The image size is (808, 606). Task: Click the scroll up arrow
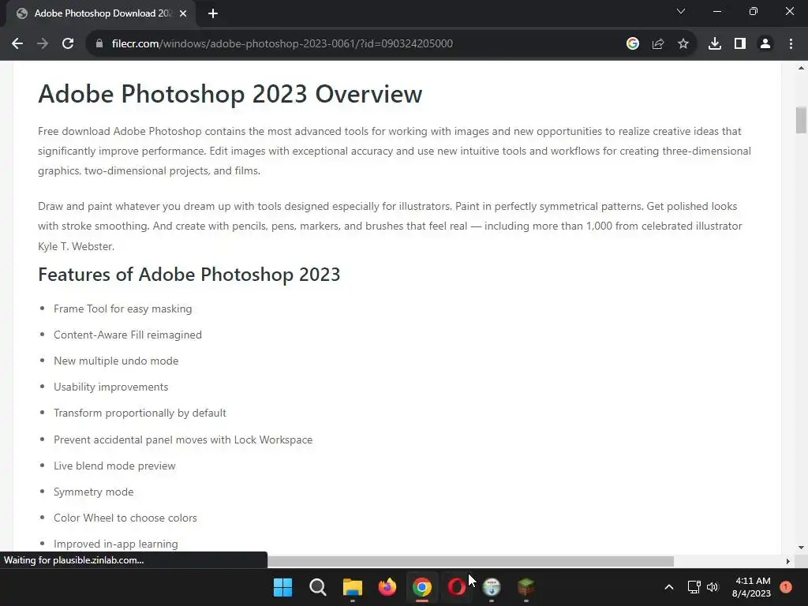pos(801,68)
